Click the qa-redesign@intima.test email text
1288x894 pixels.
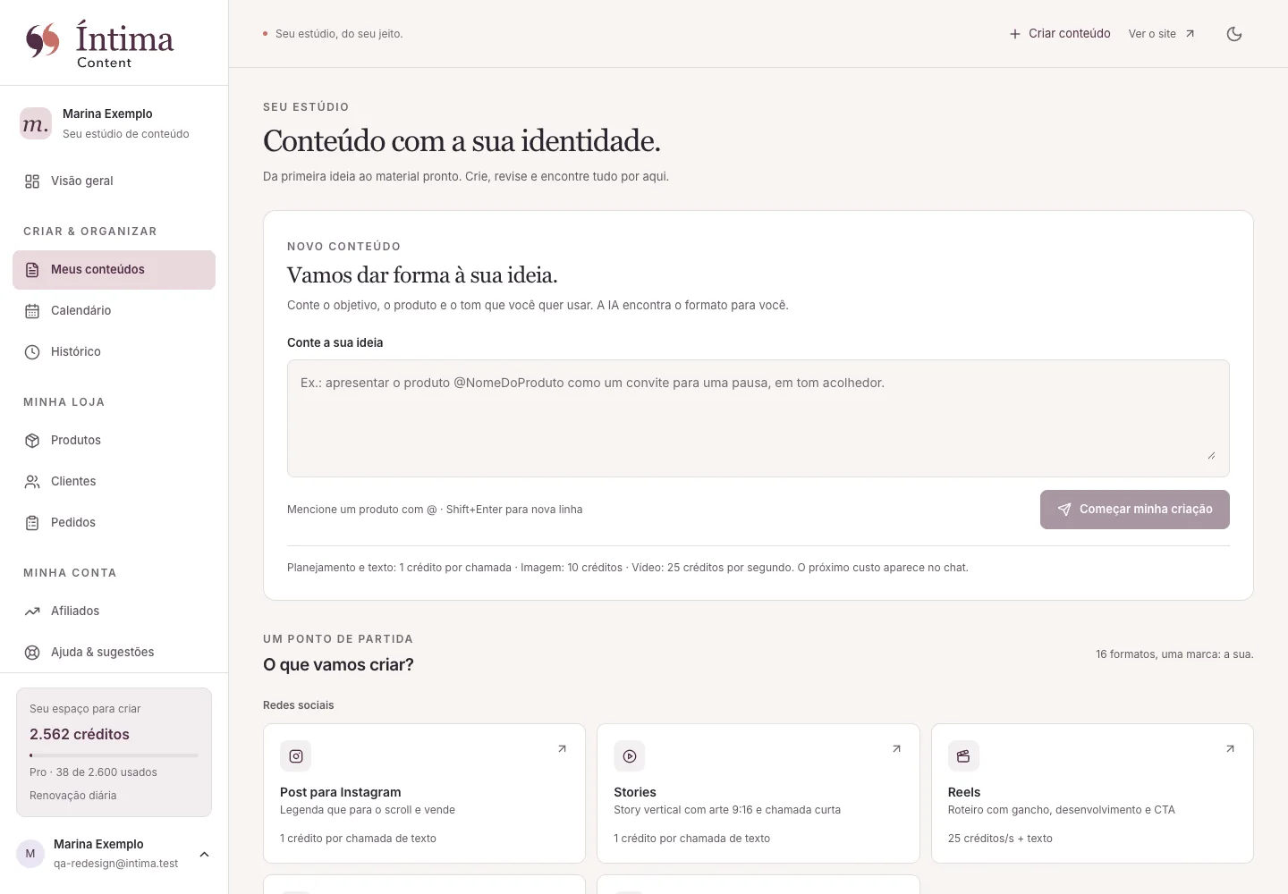click(x=116, y=864)
